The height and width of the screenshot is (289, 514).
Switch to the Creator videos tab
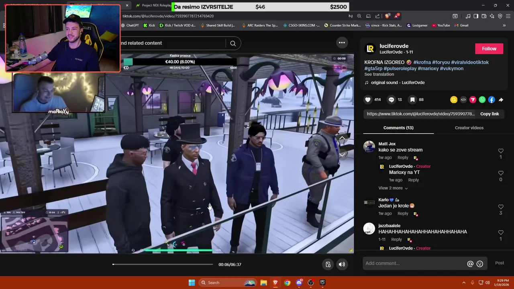(x=469, y=128)
